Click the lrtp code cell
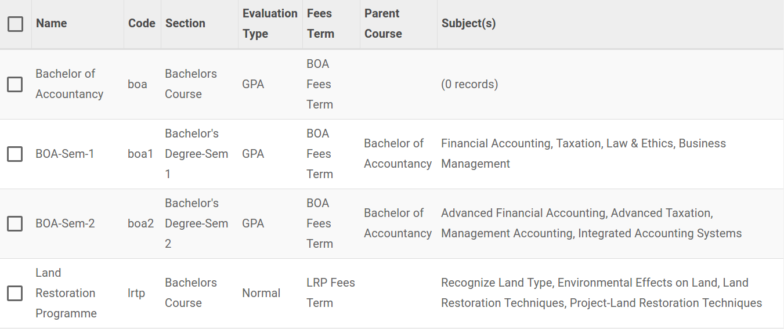The height and width of the screenshot is (329, 784). 136,293
